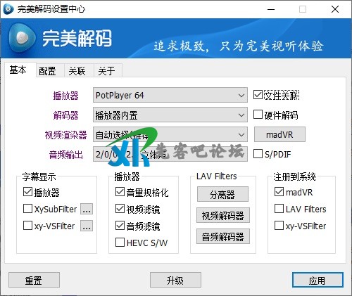Check LAV Filters under 注册到系统

279,209
